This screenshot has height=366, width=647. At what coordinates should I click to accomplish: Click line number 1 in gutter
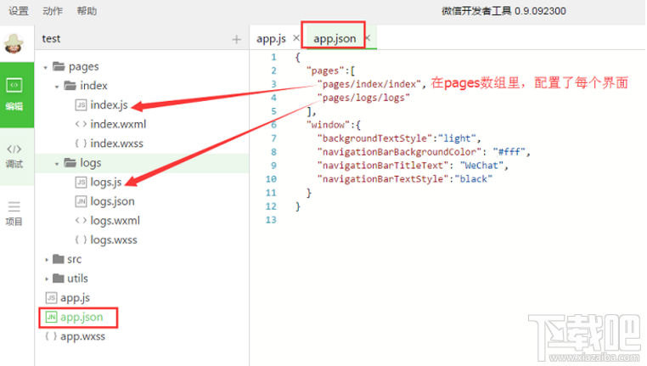pos(273,57)
